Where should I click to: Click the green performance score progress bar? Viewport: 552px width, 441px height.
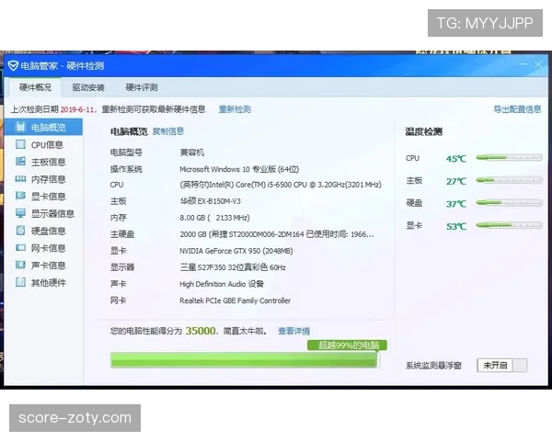[x=245, y=360]
